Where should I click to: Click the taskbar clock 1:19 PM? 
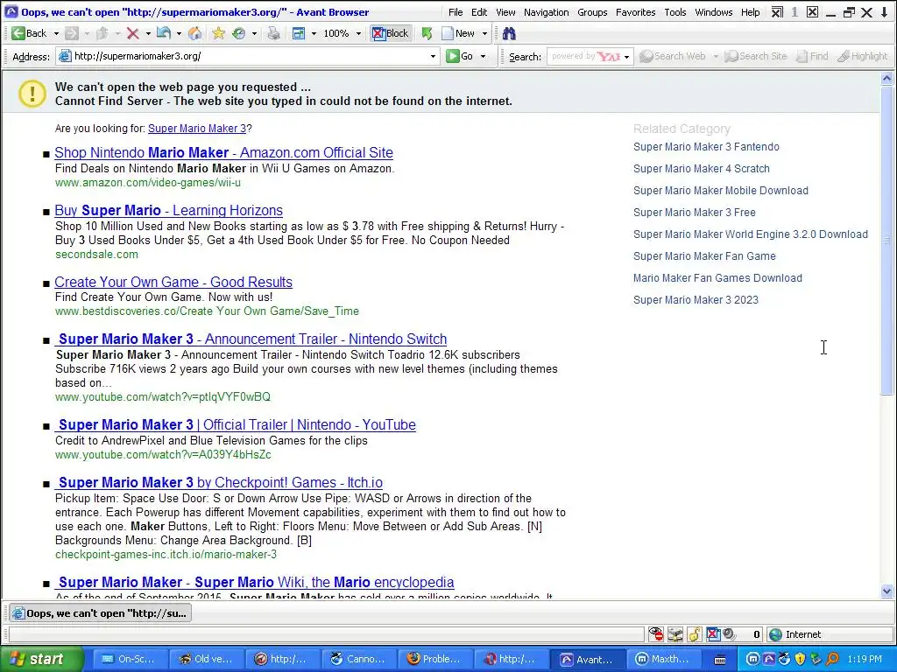coord(865,660)
